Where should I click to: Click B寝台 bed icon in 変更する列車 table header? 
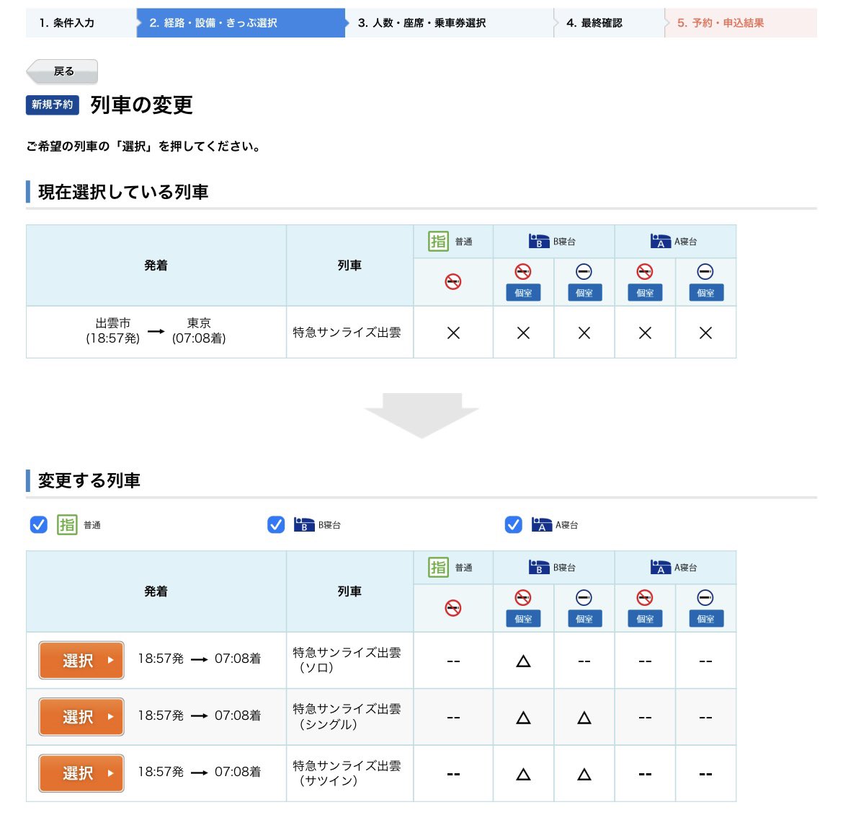coord(539,568)
